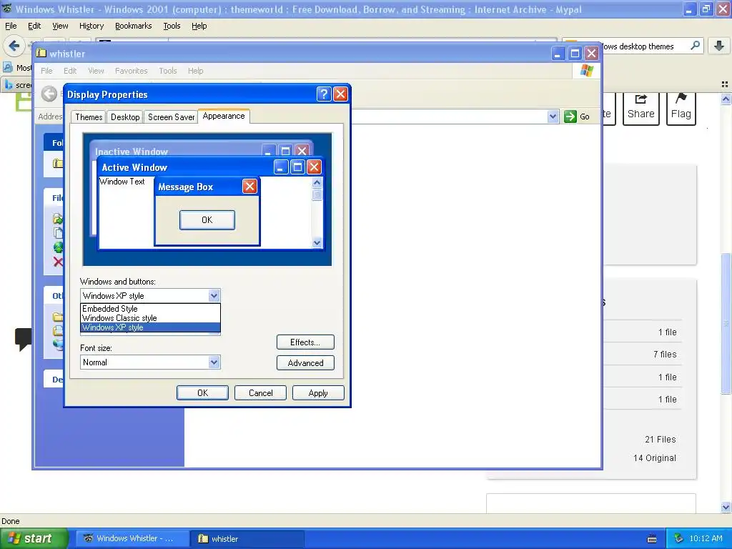Image resolution: width=732 pixels, height=549 pixels.
Task: Open Favorites menu in whistler window
Action: (x=132, y=71)
